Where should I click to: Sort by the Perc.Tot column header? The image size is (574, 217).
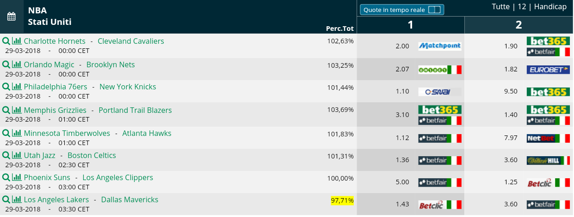340,29
